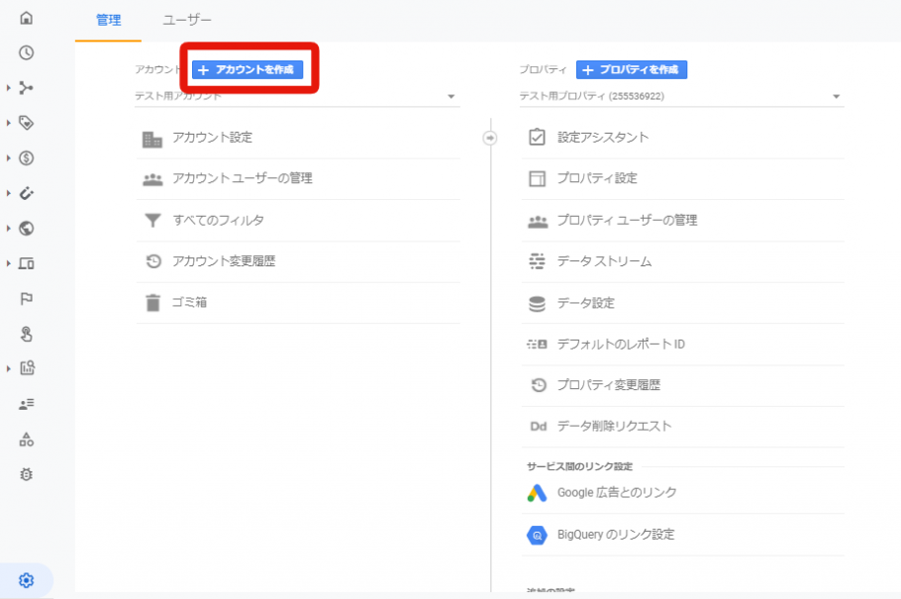
Task: Open the データ ストリーム entry
Action: click(x=604, y=261)
